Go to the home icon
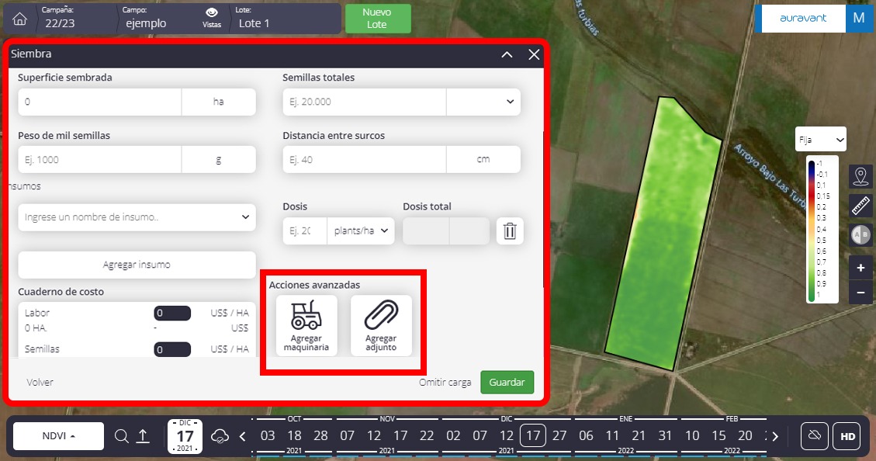876x461 pixels. (19, 19)
